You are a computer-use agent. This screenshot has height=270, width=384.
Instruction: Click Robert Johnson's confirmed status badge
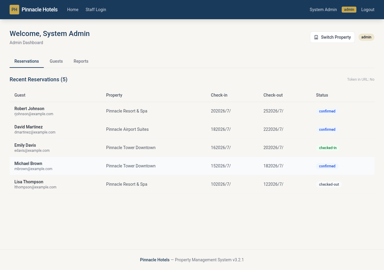[x=327, y=111]
